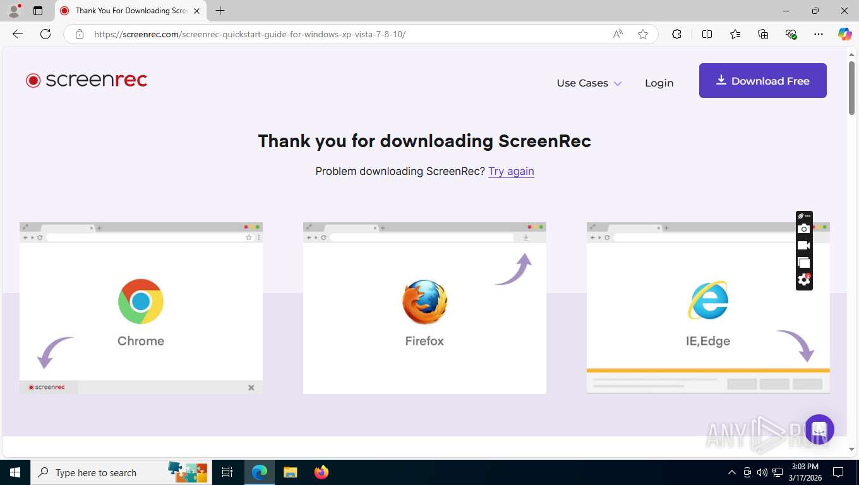Open tab actions menu icon

pos(38,11)
